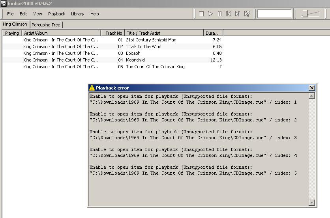
Task: Click track number 04 cell
Action: tap(120, 60)
